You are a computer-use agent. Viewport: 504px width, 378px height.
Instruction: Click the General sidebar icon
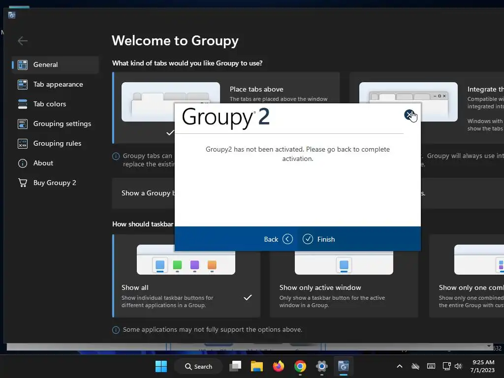(x=23, y=64)
